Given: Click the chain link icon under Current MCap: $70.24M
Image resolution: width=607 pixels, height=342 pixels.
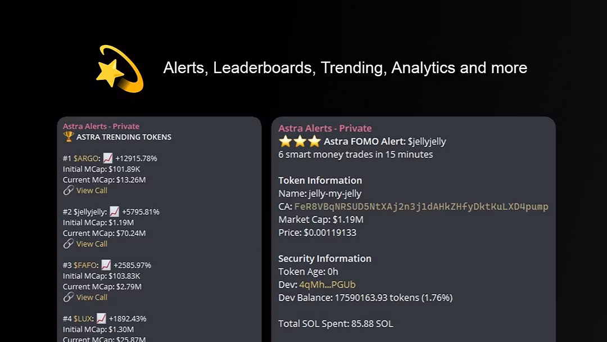Looking at the screenshot, I should [x=69, y=244].
